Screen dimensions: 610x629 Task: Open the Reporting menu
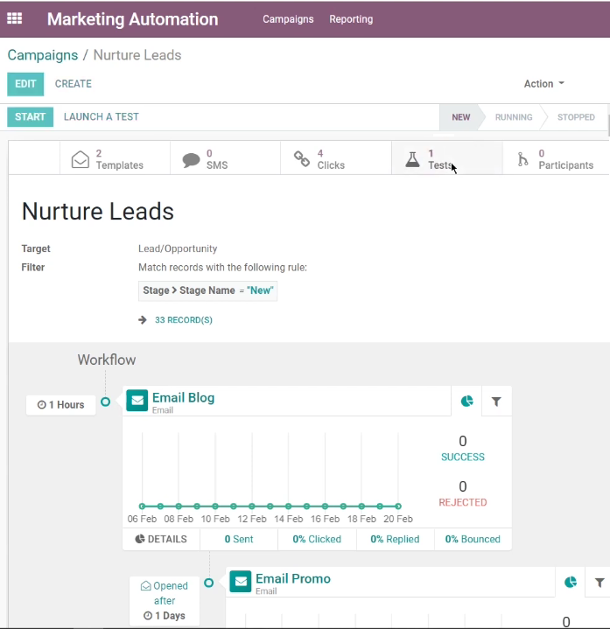351,19
